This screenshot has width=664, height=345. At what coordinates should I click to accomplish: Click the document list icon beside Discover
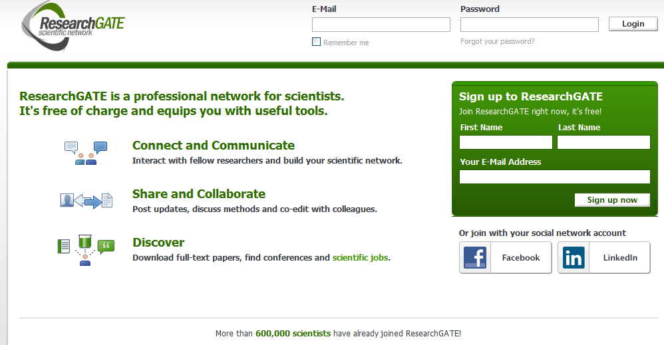(63, 246)
